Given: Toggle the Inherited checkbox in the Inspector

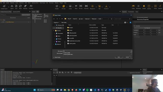Looking at the screenshot, I should tap(134, 26).
